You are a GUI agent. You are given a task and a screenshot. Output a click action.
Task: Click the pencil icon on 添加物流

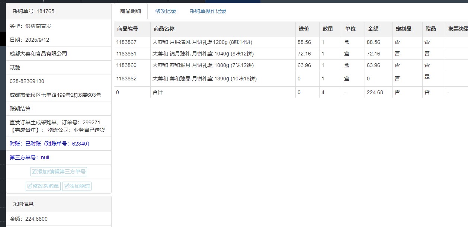(66, 186)
